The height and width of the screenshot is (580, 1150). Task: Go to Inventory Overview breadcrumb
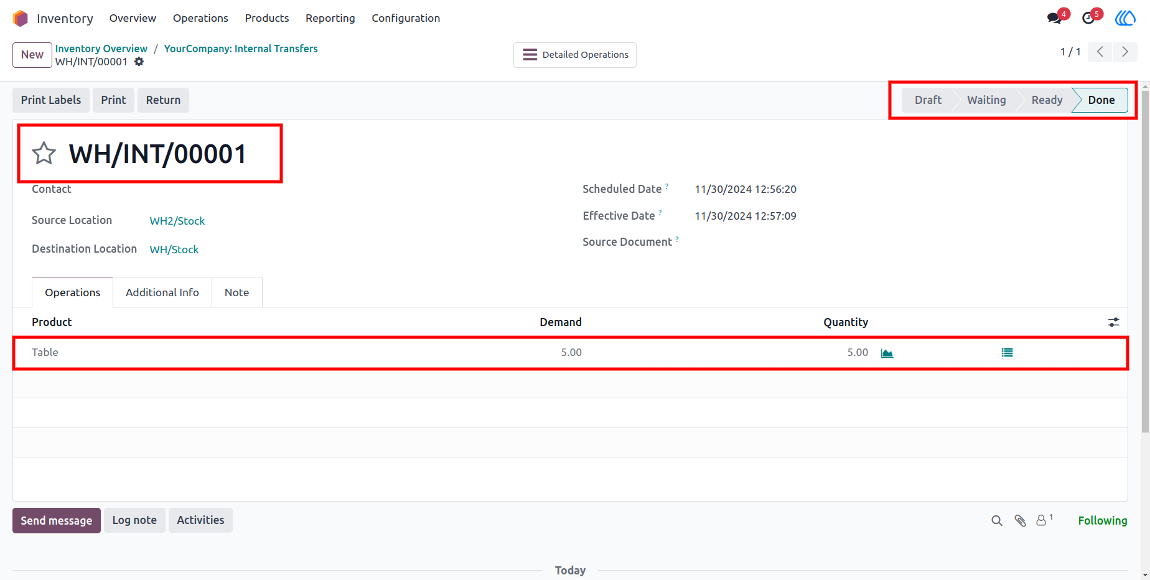tap(101, 49)
